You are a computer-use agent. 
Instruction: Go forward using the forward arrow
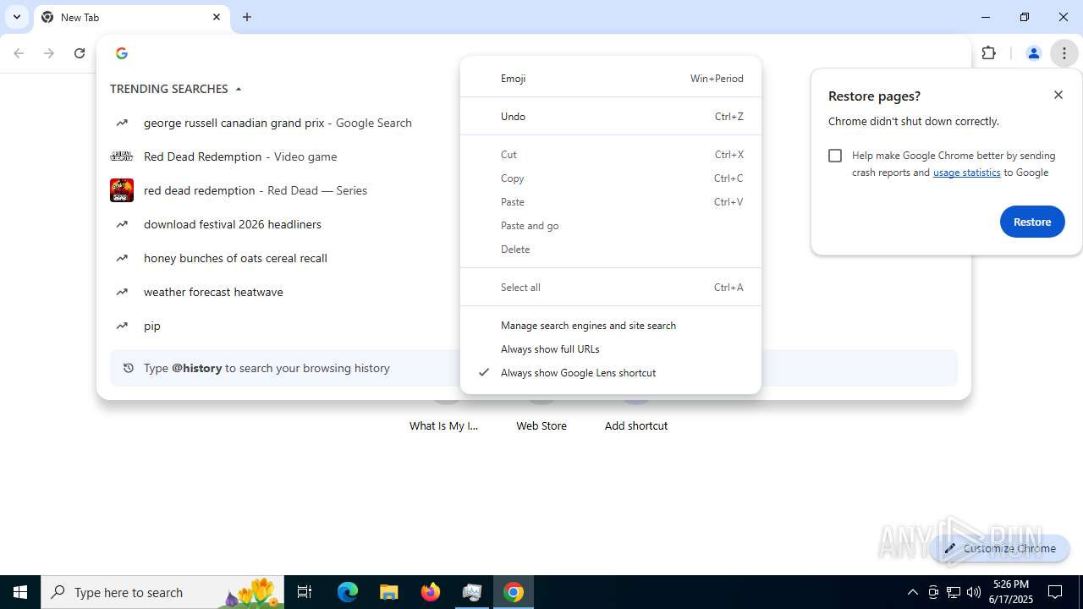tap(49, 53)
